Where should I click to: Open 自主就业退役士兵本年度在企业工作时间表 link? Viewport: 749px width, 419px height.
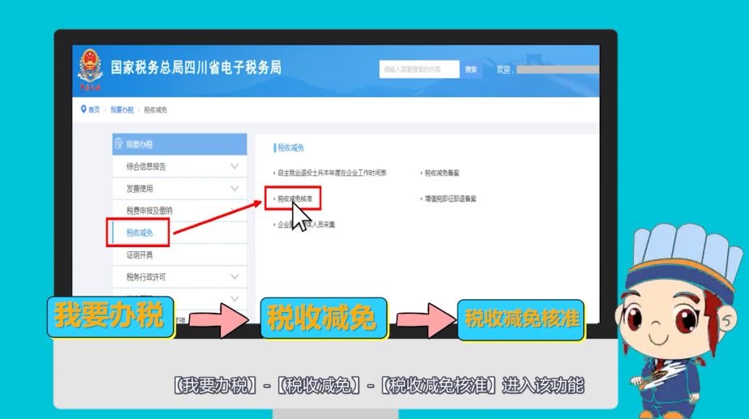pyautogui.click(x=332, y=173)
